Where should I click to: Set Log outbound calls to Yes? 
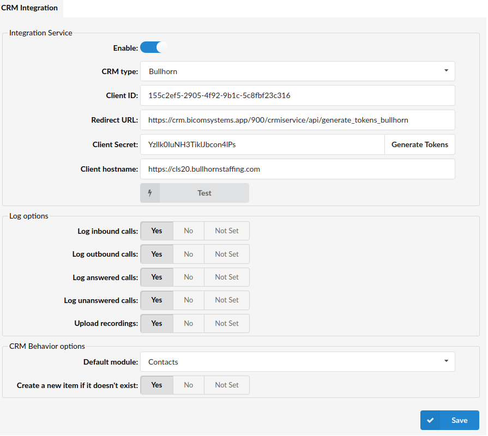[x=157, y=254]
